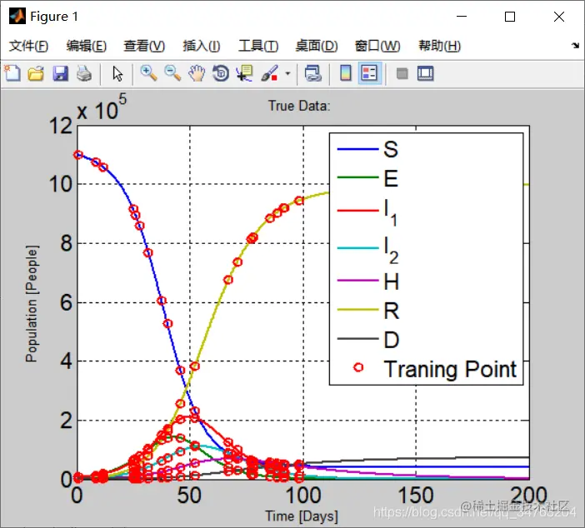The image size is (585, 528).
Task: Click the Show Plot Tools icon
Action: (425, 73)
